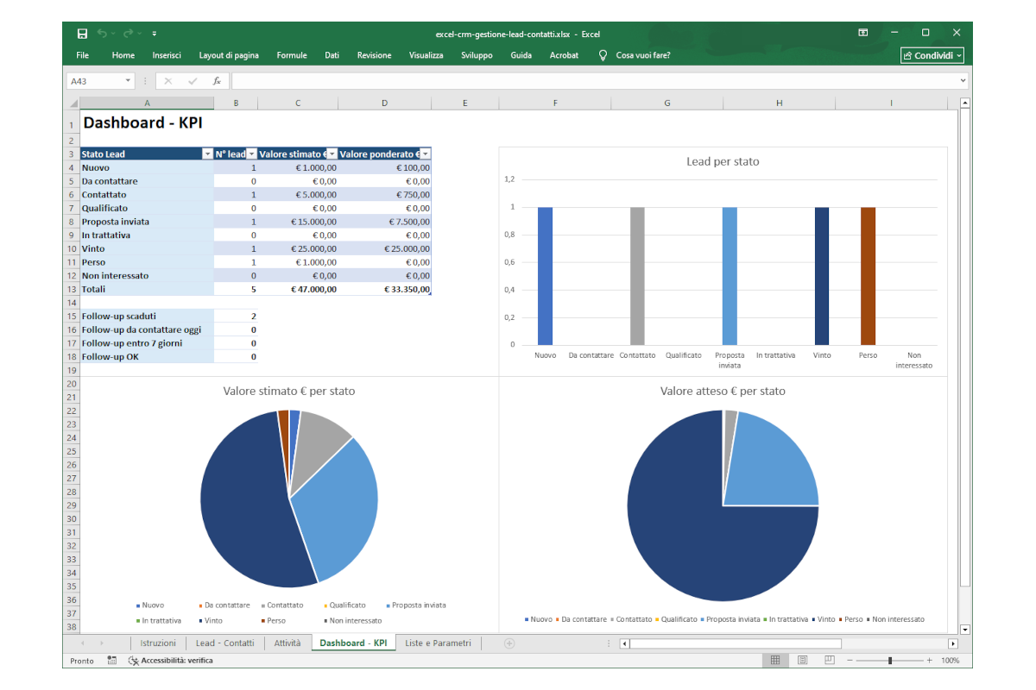Open Ribbon Display Options icon
This screenshot has height=690, width=1036.
pyautogui.click(x=862, y=33)
